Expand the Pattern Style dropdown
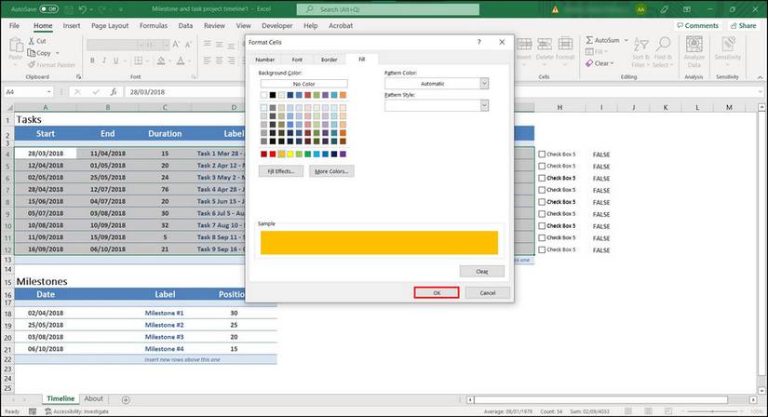 point(484,106)
